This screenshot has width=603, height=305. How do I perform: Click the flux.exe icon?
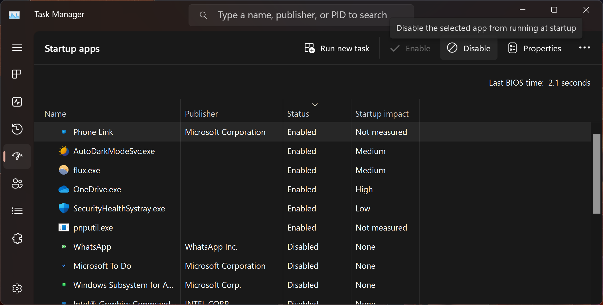(64, 170)
